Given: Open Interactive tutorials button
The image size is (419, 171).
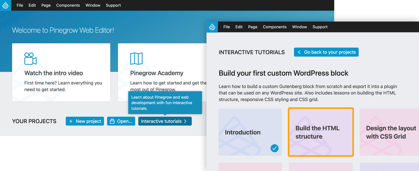Looking at the screenshot, I should (165, 121).
